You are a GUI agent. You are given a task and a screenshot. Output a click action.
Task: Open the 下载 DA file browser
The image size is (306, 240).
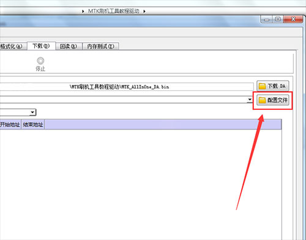(273, 86)
